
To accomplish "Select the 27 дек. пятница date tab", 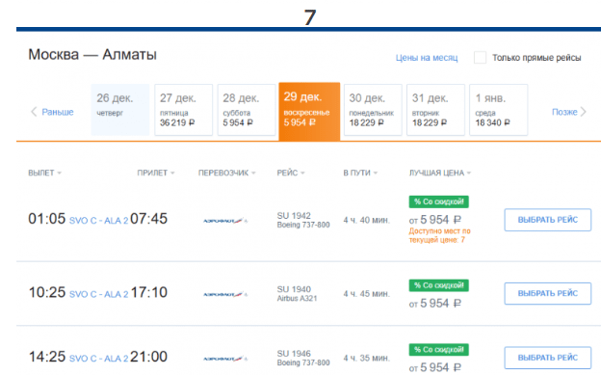I will [184, 110].
